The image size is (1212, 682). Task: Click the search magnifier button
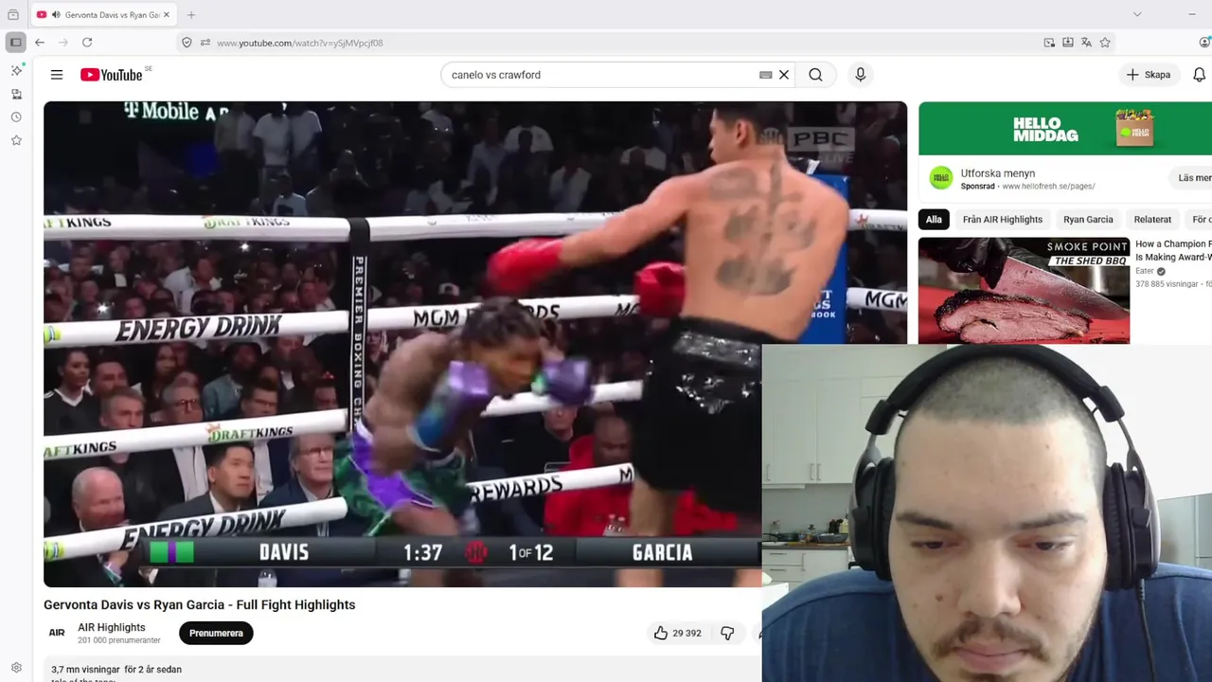point(815,75)
